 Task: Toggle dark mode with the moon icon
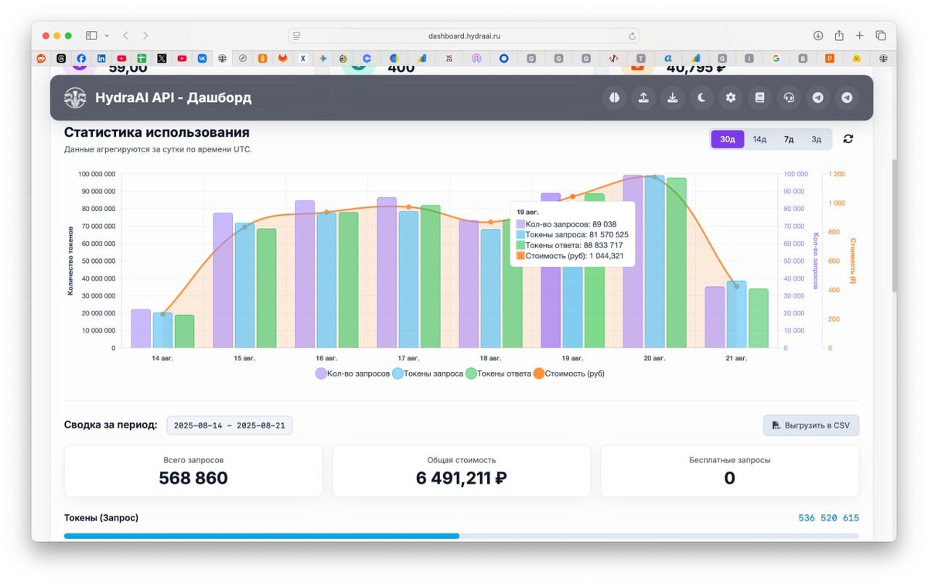click(701, 97)
